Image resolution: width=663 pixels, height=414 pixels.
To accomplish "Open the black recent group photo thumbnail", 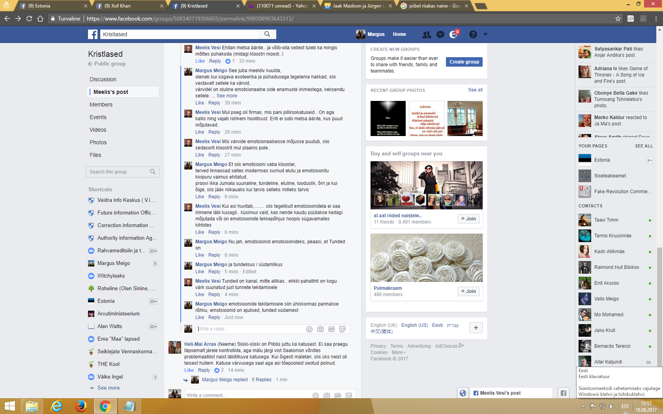I will tap(388, 118).
